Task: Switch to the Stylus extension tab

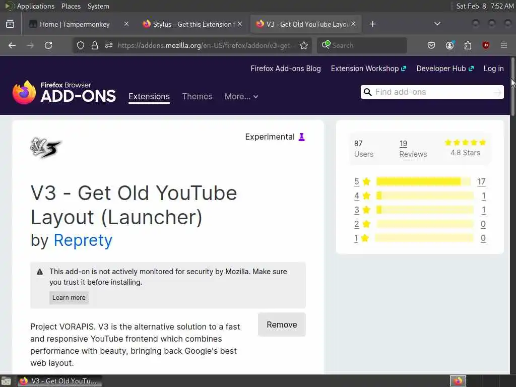Action: pyautogui.click(x=192, y=24)
